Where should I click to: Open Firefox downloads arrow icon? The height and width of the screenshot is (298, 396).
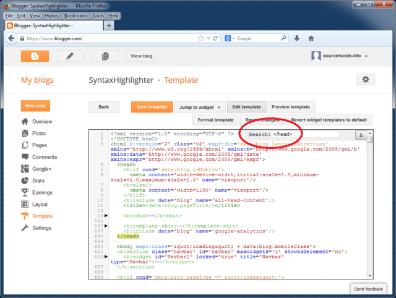click(297, 38)
